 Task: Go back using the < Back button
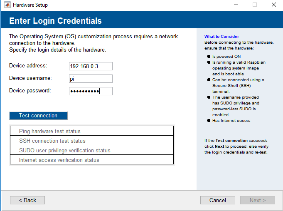click(27, 200)
